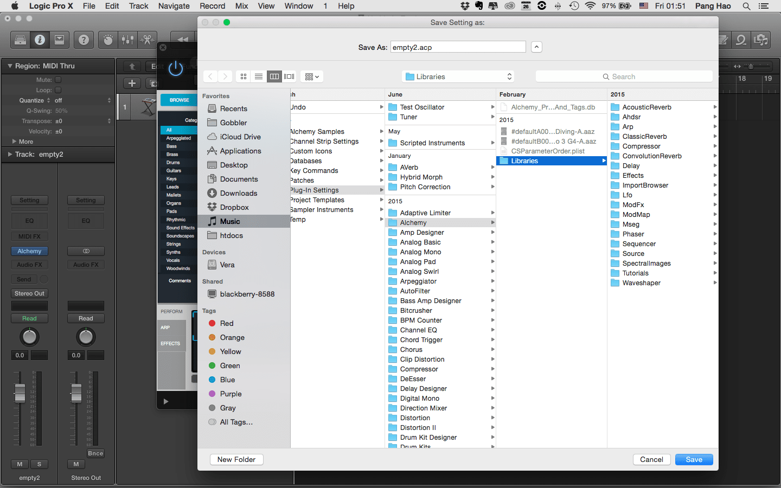Open the Editors scissors button
Image resolution: width=781 pixels, height=488 pixels.
[147, 40]
